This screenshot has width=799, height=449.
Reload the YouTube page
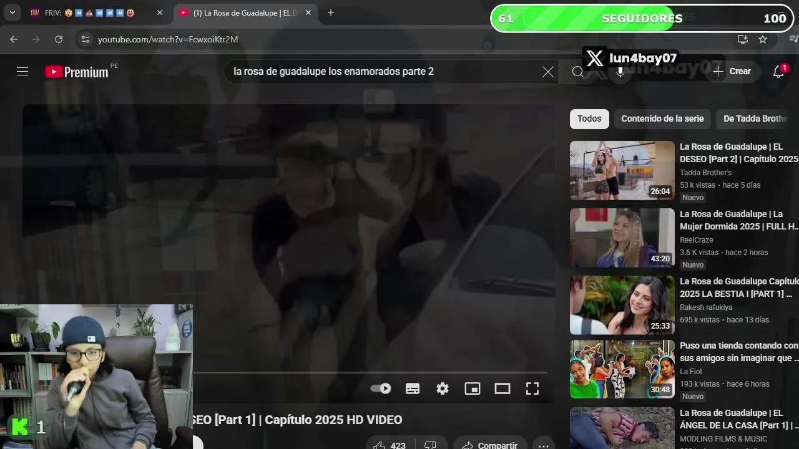point(59,39)
